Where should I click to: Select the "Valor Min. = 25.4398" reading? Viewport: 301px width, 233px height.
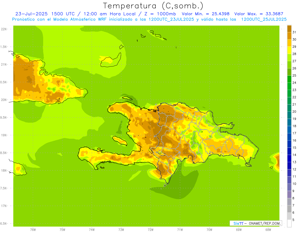coord(205,14)
